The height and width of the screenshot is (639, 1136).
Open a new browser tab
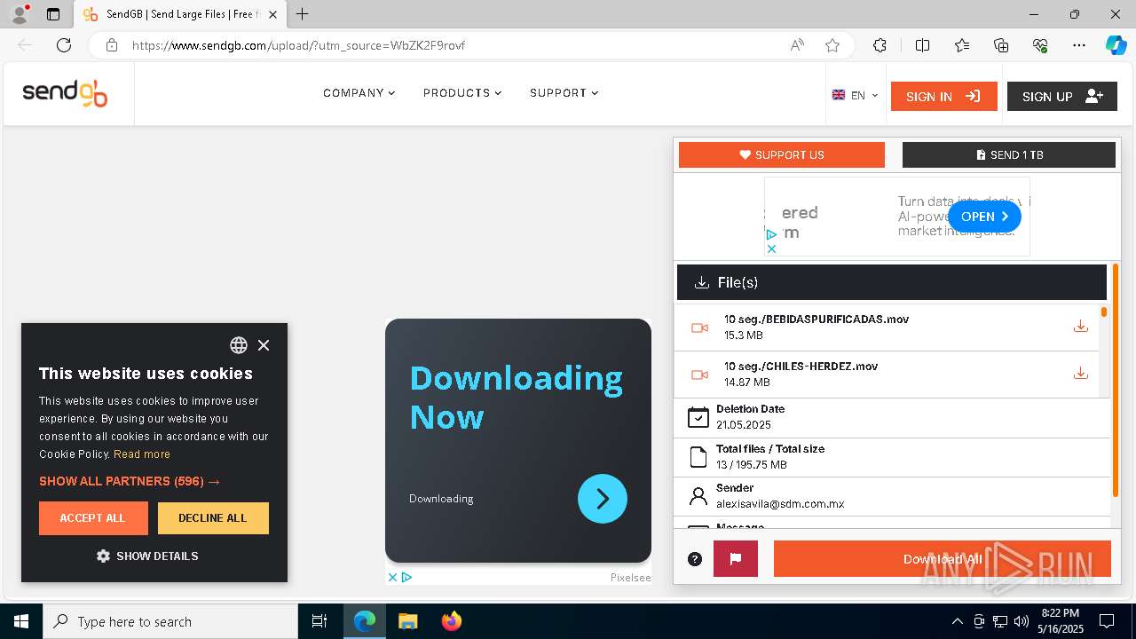[x=303, y=14]
